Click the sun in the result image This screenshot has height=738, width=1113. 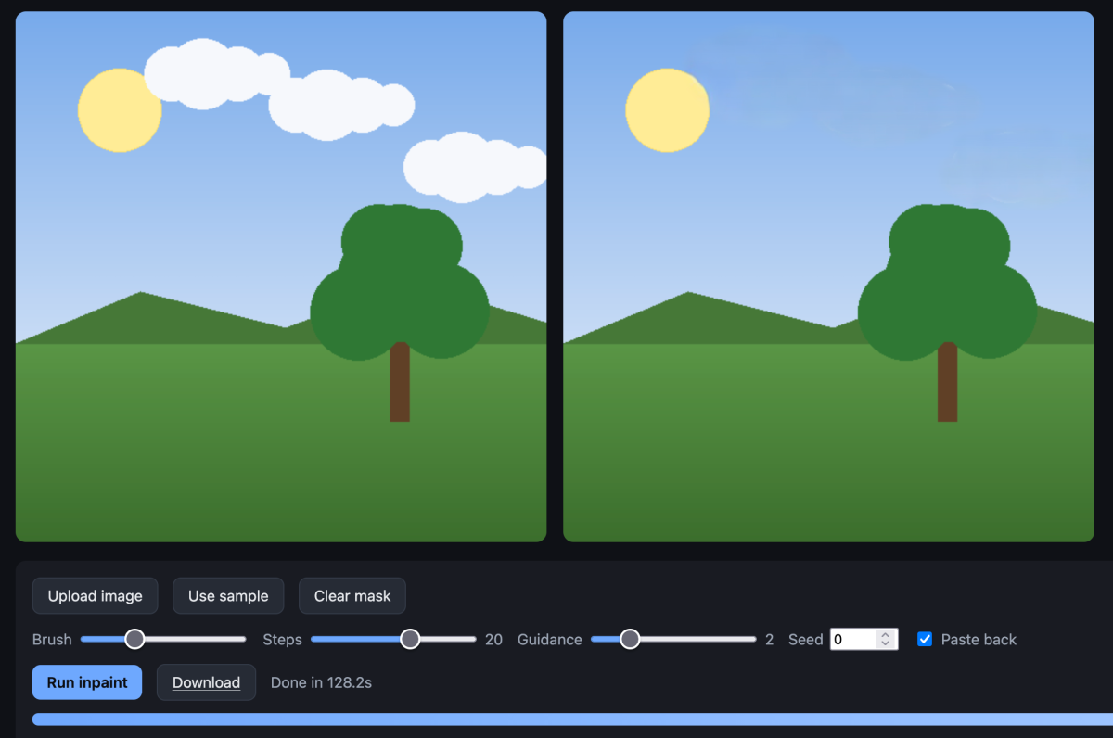pyautogui.click(x=668, y=110)
